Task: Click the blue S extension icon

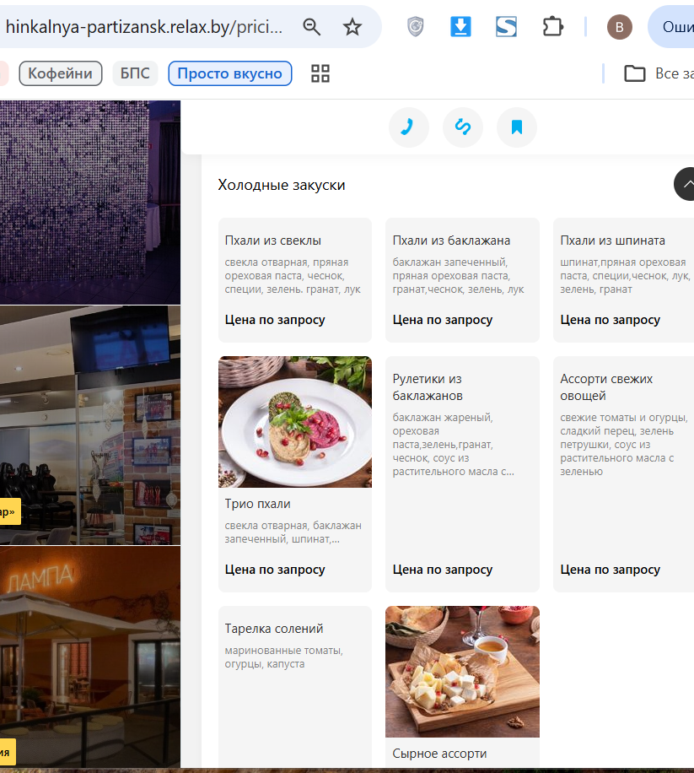Action: click(506, 27)
